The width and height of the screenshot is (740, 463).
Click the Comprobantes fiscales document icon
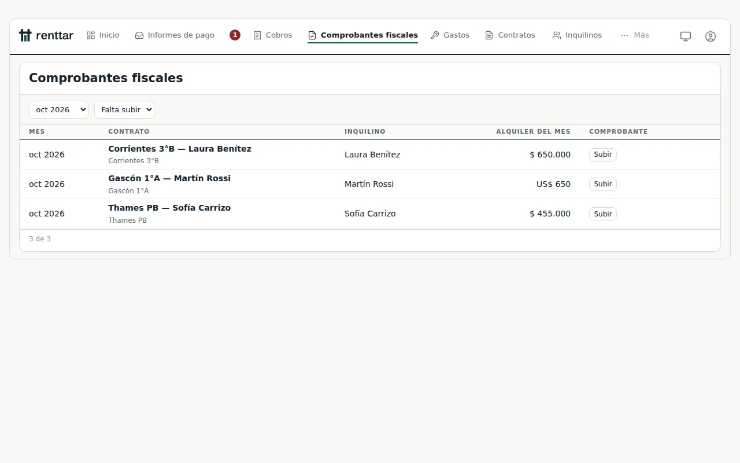[312, 35]
